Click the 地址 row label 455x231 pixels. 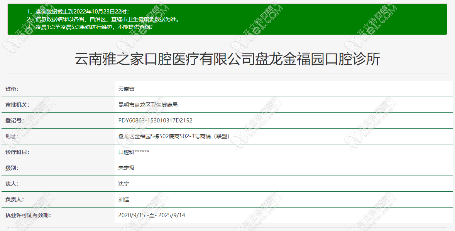[x=12, y=136]
